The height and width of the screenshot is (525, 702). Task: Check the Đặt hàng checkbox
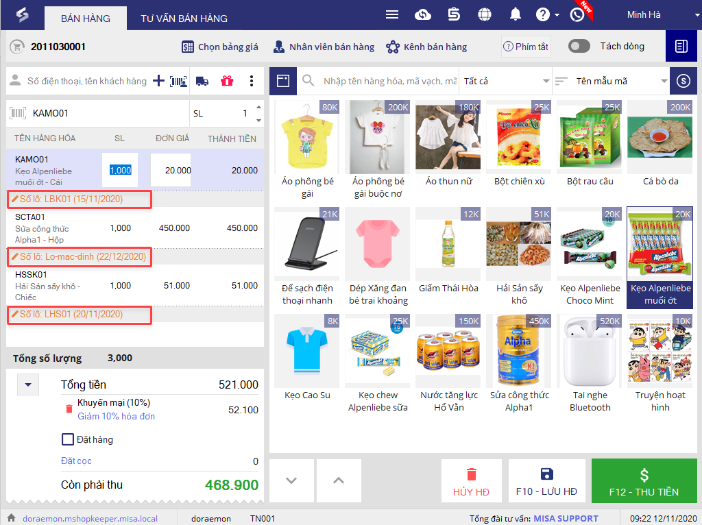click(68, 439)
